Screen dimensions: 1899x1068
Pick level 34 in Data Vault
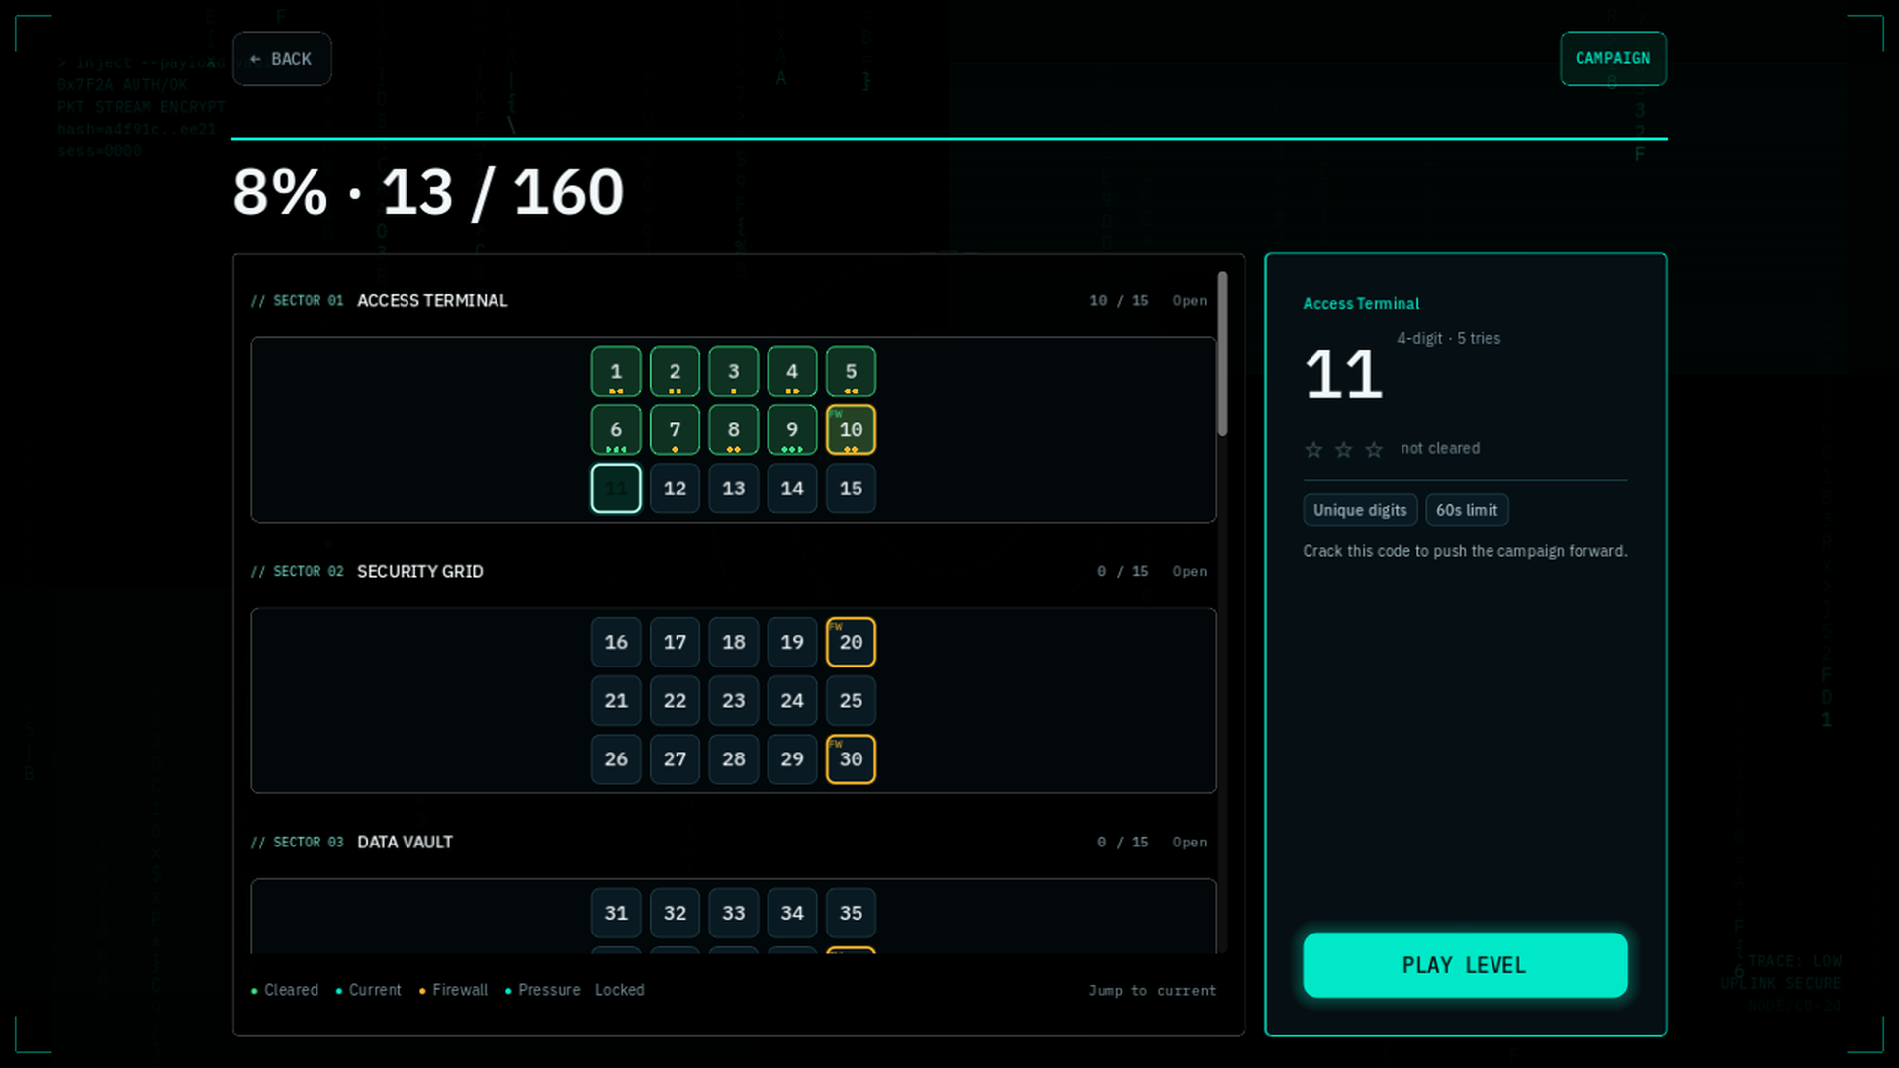pyautogui.click(x=792, y=914)
